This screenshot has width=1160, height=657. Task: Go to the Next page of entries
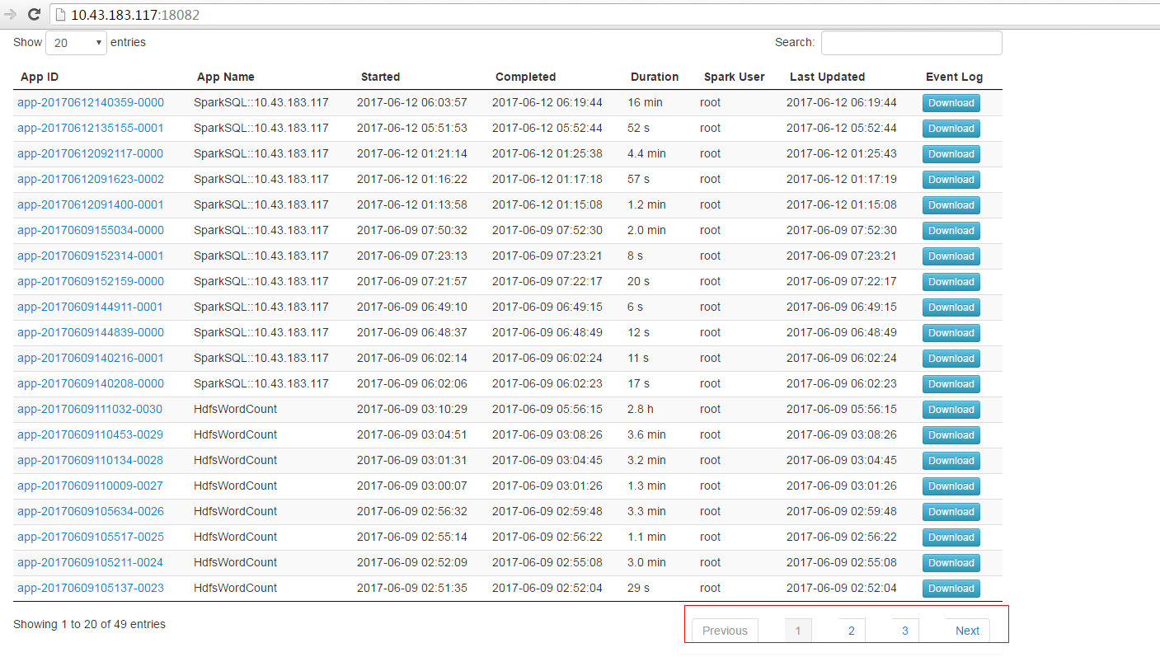[967, 631]
